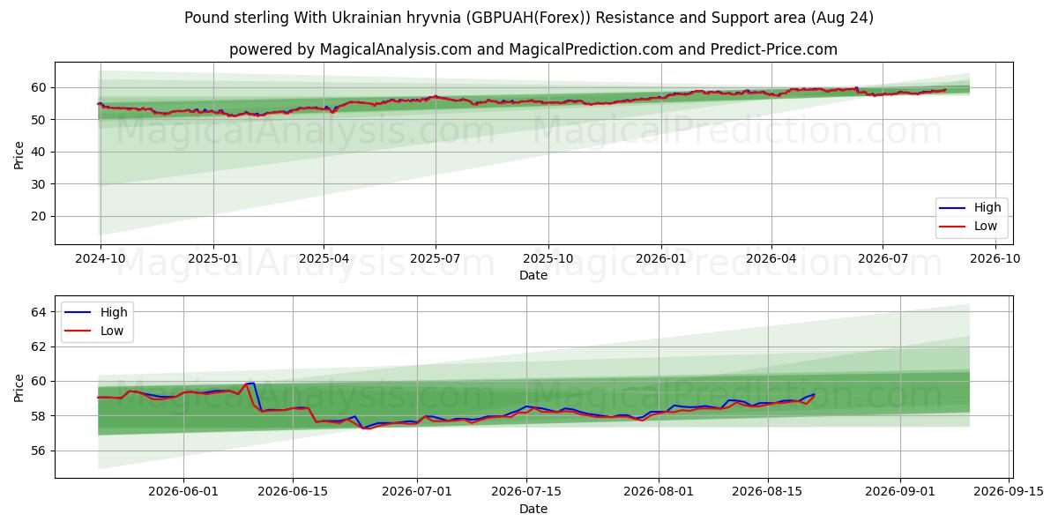Click the 'powered by MagicalAnalysis.com' subtitle
The image size is (1058, 529).
pos(533,49)
